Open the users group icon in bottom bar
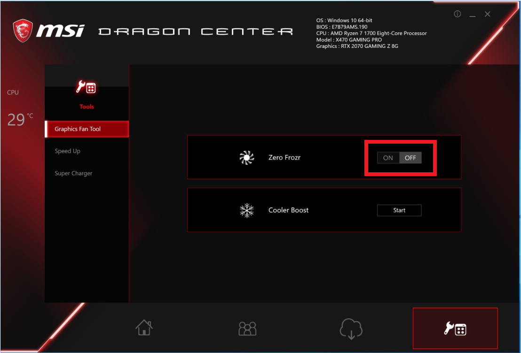 (x=247, y=328)
